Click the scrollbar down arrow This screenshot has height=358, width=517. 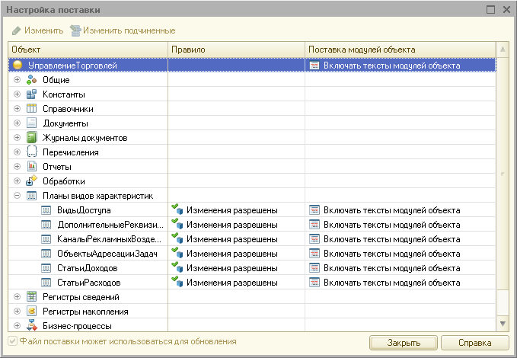(503, 324)
